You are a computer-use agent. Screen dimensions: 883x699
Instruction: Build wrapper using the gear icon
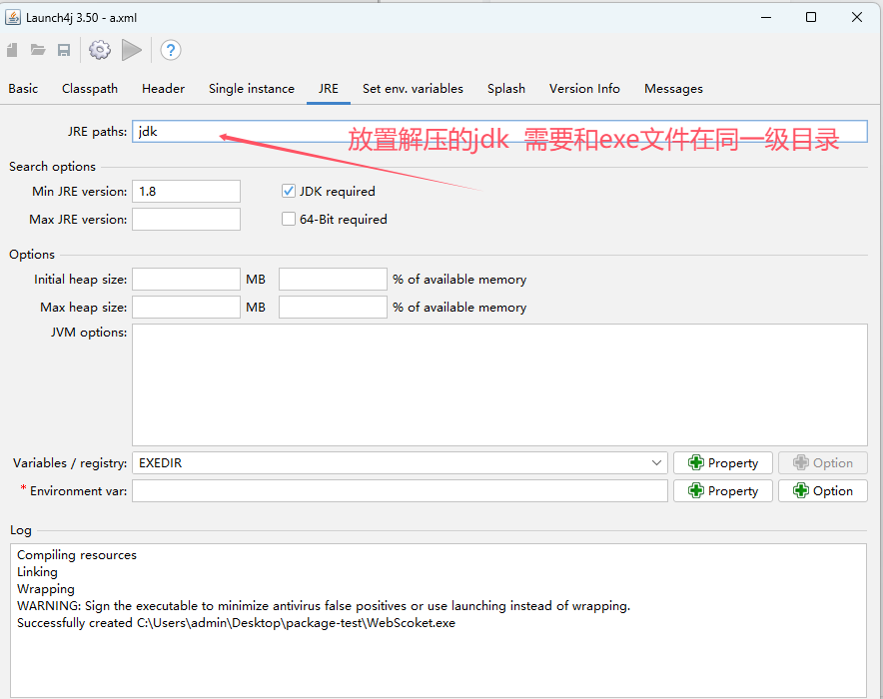pos(100,50)
